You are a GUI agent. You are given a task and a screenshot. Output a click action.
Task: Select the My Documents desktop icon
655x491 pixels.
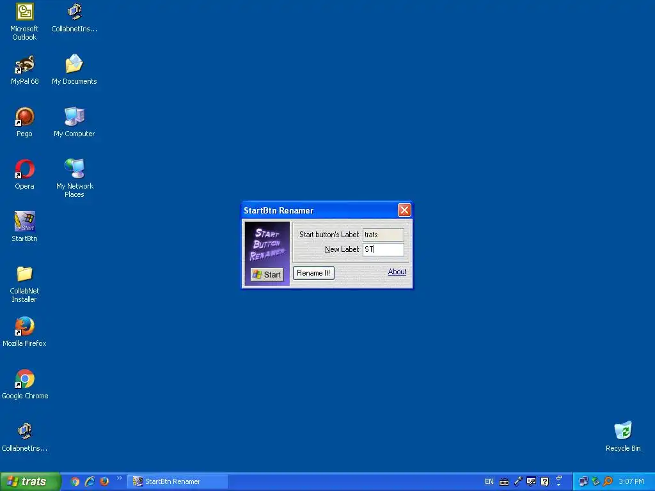[x=74, y=70]
